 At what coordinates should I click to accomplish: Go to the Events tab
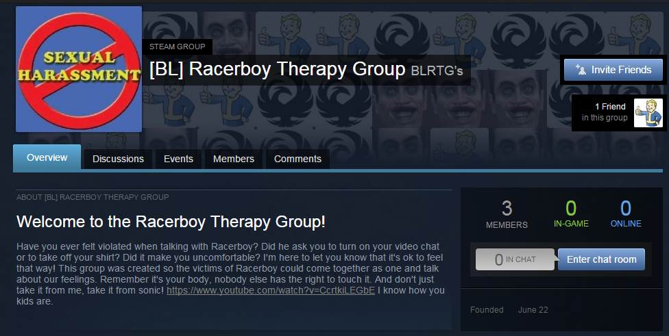pyautogui.click(x=178, y=159)
